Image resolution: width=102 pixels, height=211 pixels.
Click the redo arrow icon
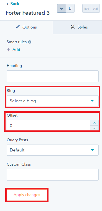tap(95, 8)
